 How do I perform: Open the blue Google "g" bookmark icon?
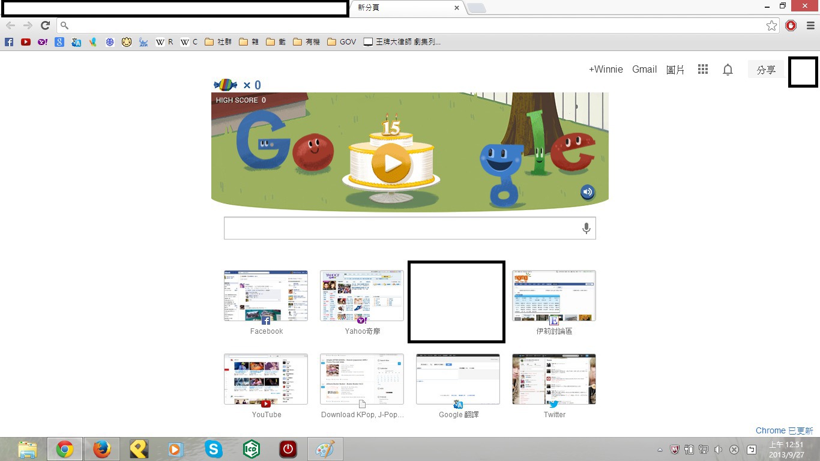point(59,42)
